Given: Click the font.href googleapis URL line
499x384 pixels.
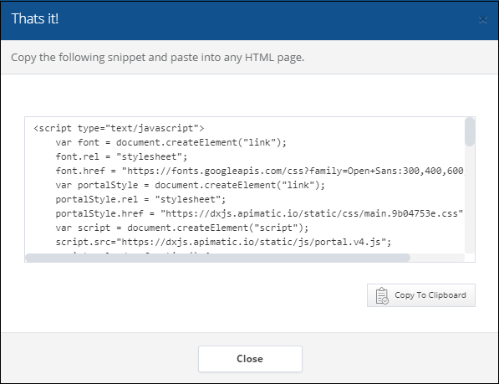Looking at the screenshot, I should pyautogui.click(x=259, y=171).
